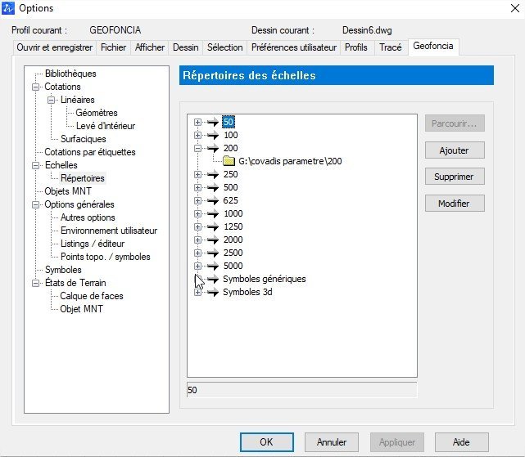The width and height of the screenshot is (525, 457).
Task: Click the arrow icon beside Symboles 3d
Action: [213, 292]
